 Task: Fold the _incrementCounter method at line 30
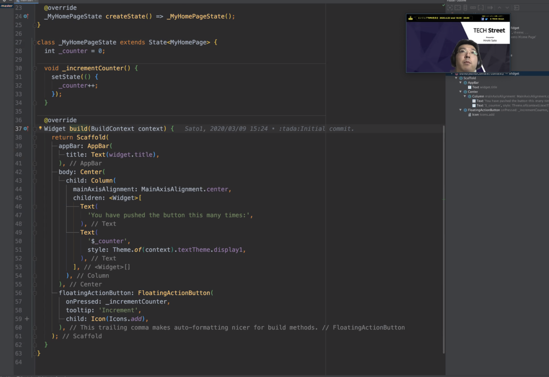pyautogui.click(x=35, y=68)
